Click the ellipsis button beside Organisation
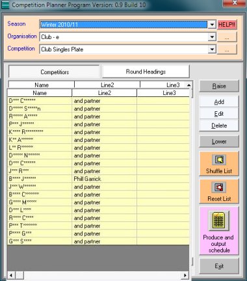This screenshot has width=247, height=281. (227, 37)
